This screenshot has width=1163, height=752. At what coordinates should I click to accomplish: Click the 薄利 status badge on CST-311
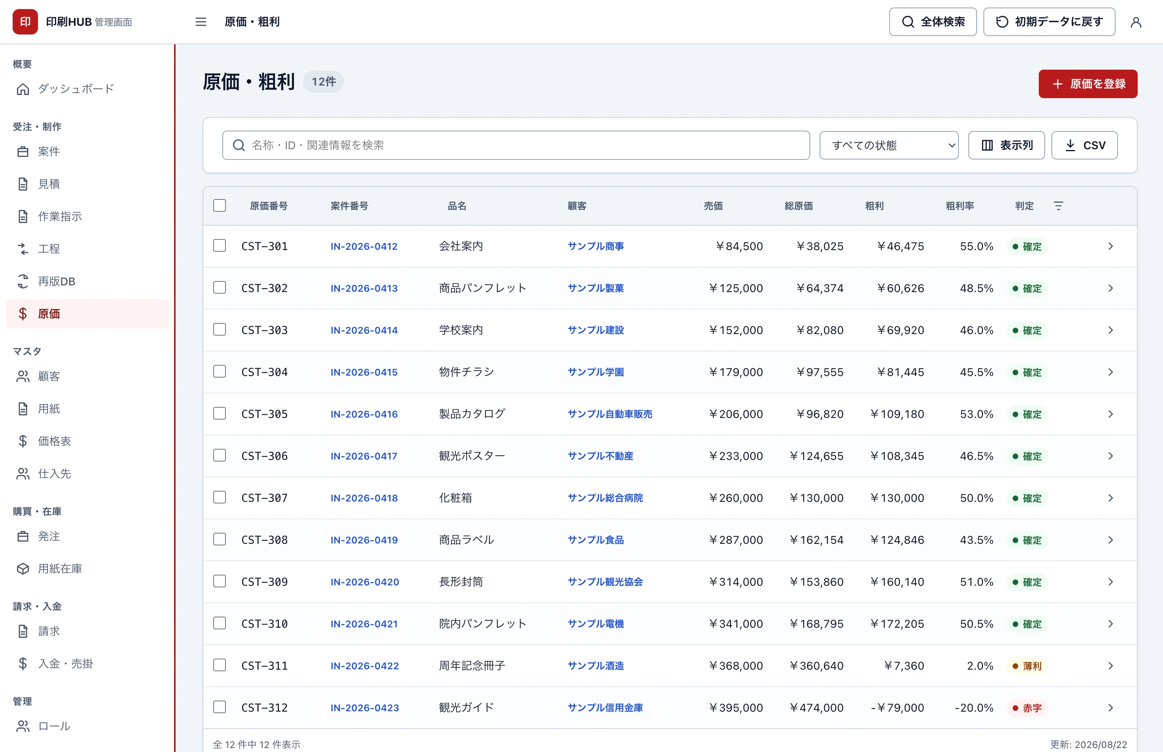click(1027, 667)
